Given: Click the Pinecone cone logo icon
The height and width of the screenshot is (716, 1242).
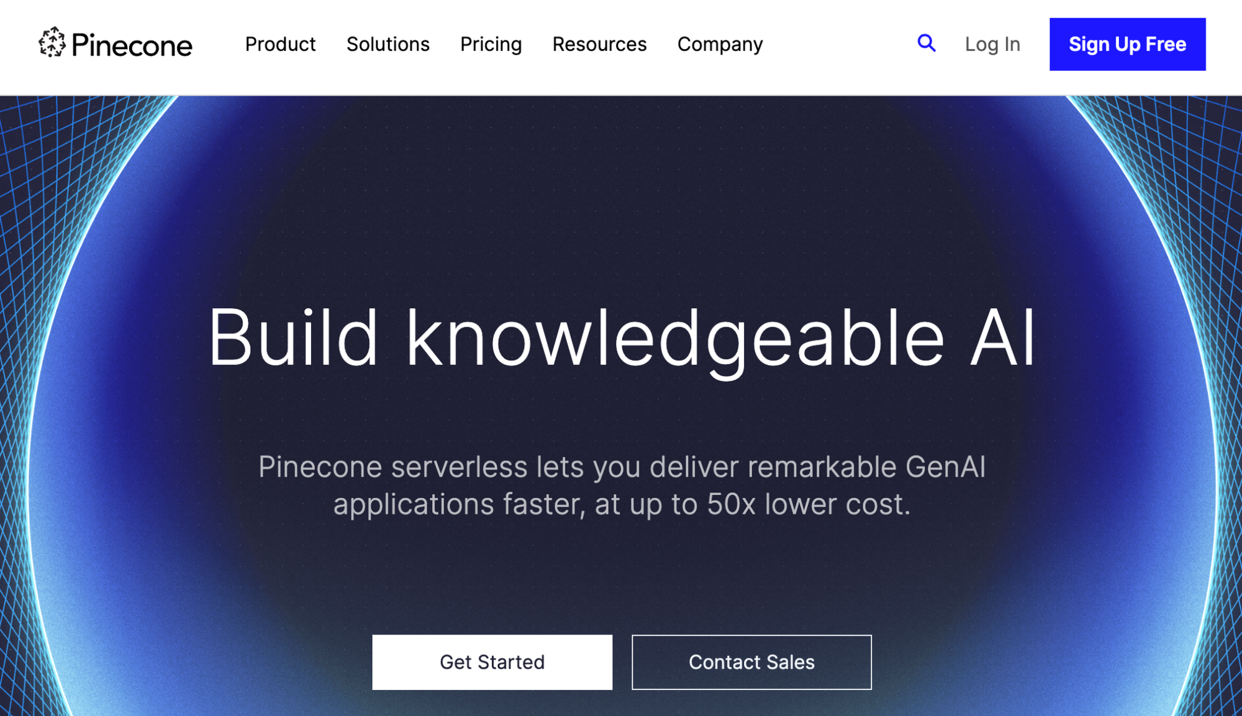Looking at the screenshot, I should coord(52,43).
